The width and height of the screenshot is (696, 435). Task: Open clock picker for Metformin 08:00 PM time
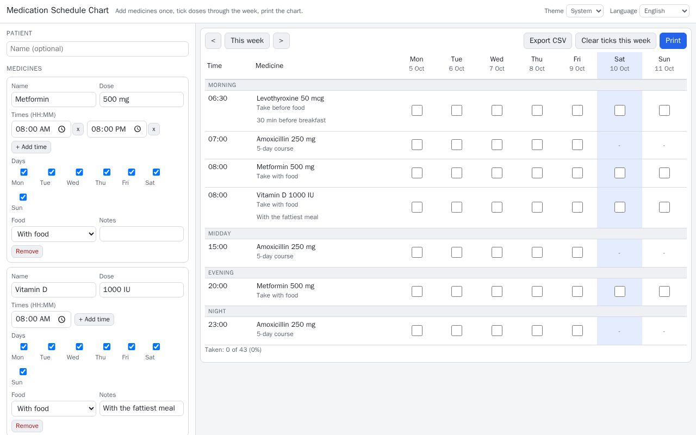tap(138, 129)
